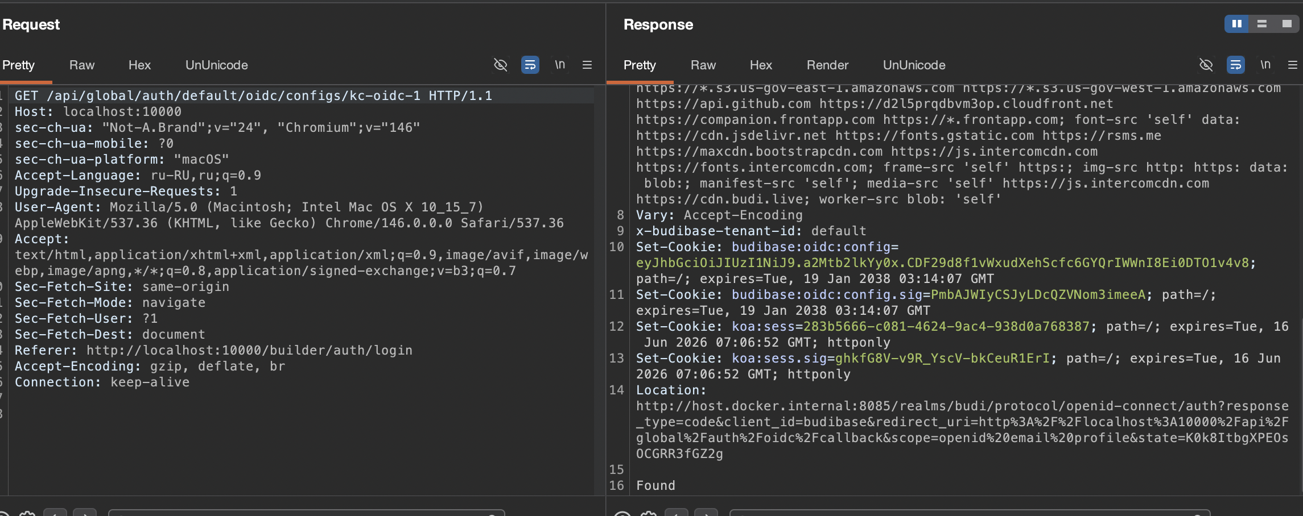Click the word wrap icon in Response panel
Image resolution: width=1303 pixels, height=516 pixels.
pyautogui.click(x=1236, y=65)
